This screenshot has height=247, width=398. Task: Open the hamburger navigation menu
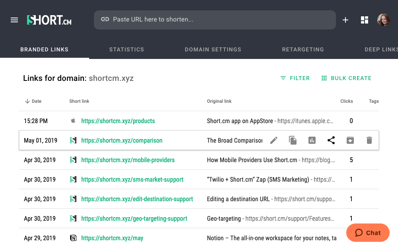pos(14,20)
